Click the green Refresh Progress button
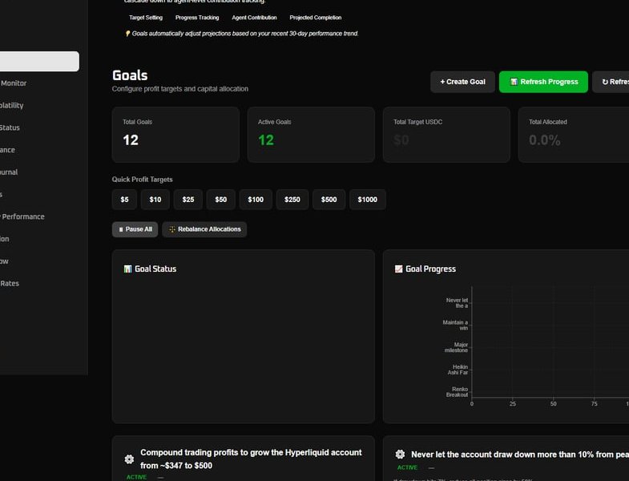This screenshot has width=629, height=481. [543, 82]
